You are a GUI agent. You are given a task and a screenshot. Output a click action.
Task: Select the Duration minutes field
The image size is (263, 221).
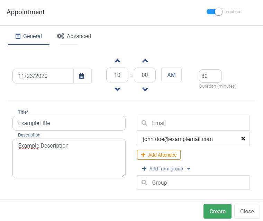[210, 76]
